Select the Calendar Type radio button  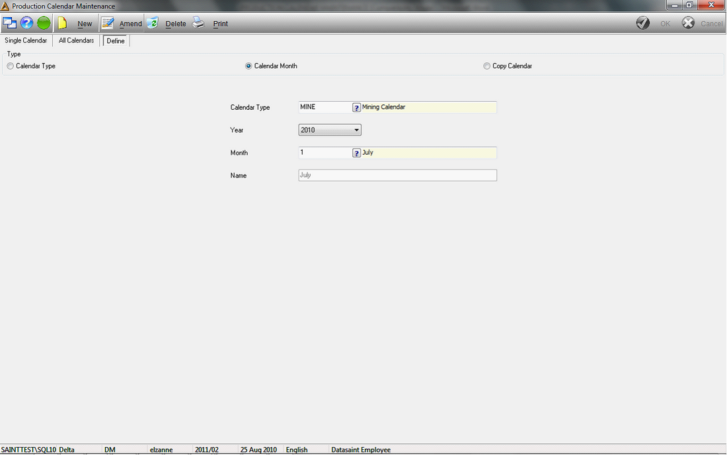pos(10,66)
